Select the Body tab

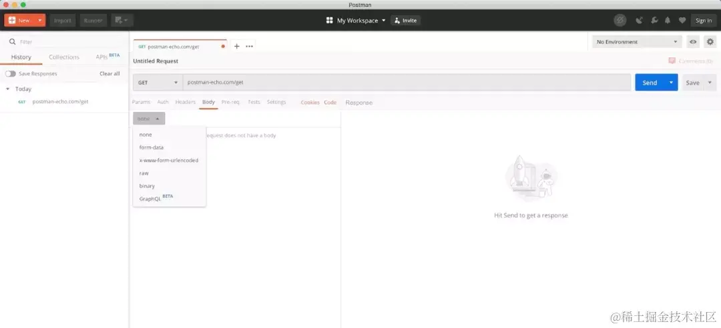point(209,102)
